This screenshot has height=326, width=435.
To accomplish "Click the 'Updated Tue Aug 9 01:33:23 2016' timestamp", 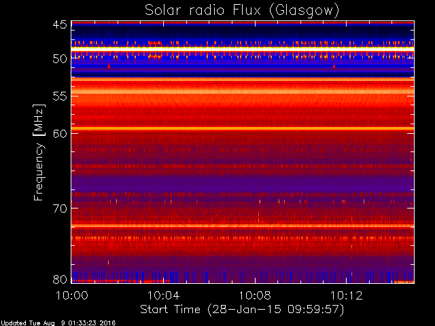I will 58,323.
